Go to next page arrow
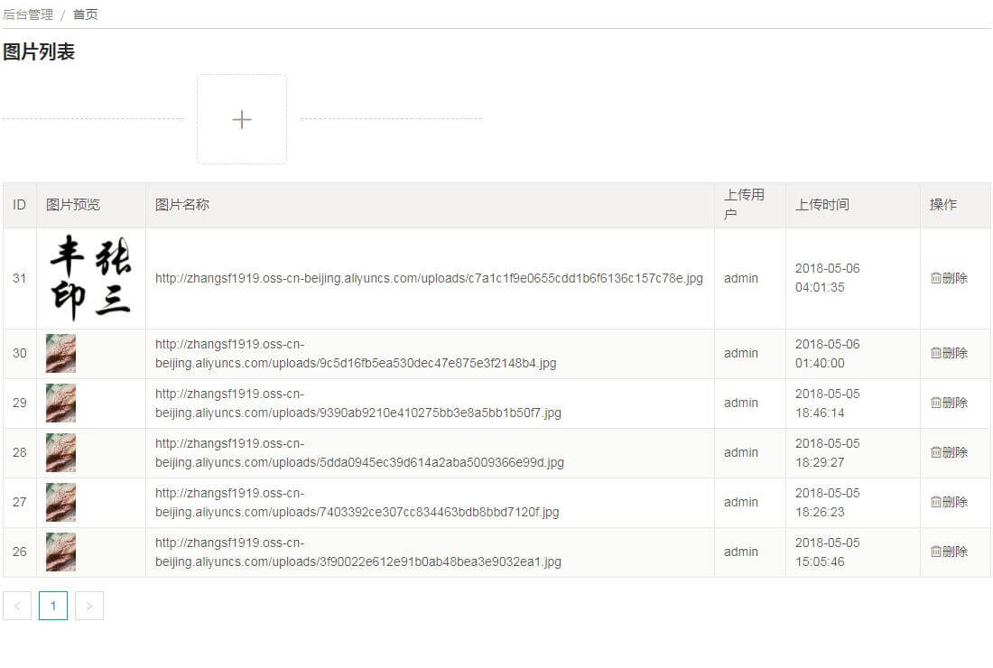Image resolution: width=993 pixels, height=668 pixels. click(89, 606)
